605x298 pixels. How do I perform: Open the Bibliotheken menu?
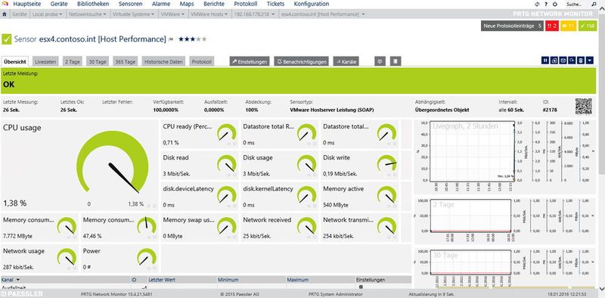pos(93,5)
